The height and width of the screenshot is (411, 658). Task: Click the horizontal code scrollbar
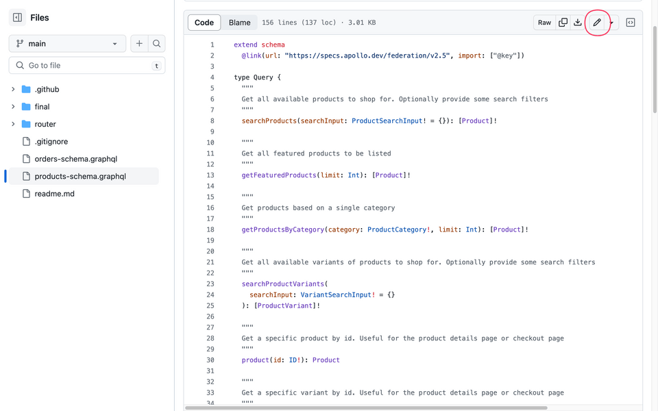366,407
